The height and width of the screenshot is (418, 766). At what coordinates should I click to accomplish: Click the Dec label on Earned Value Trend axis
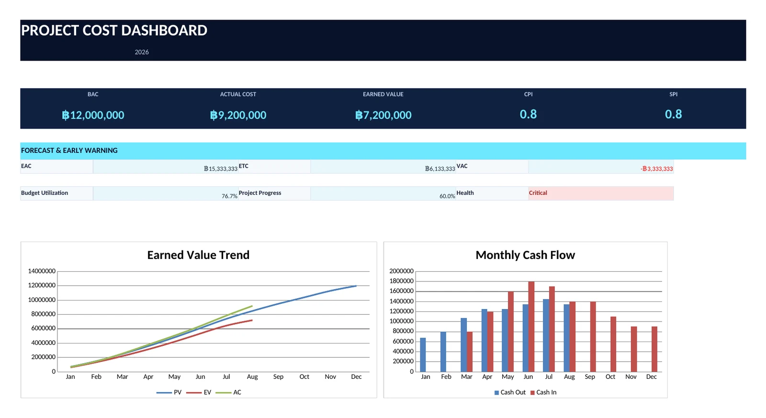coord(356,377)
